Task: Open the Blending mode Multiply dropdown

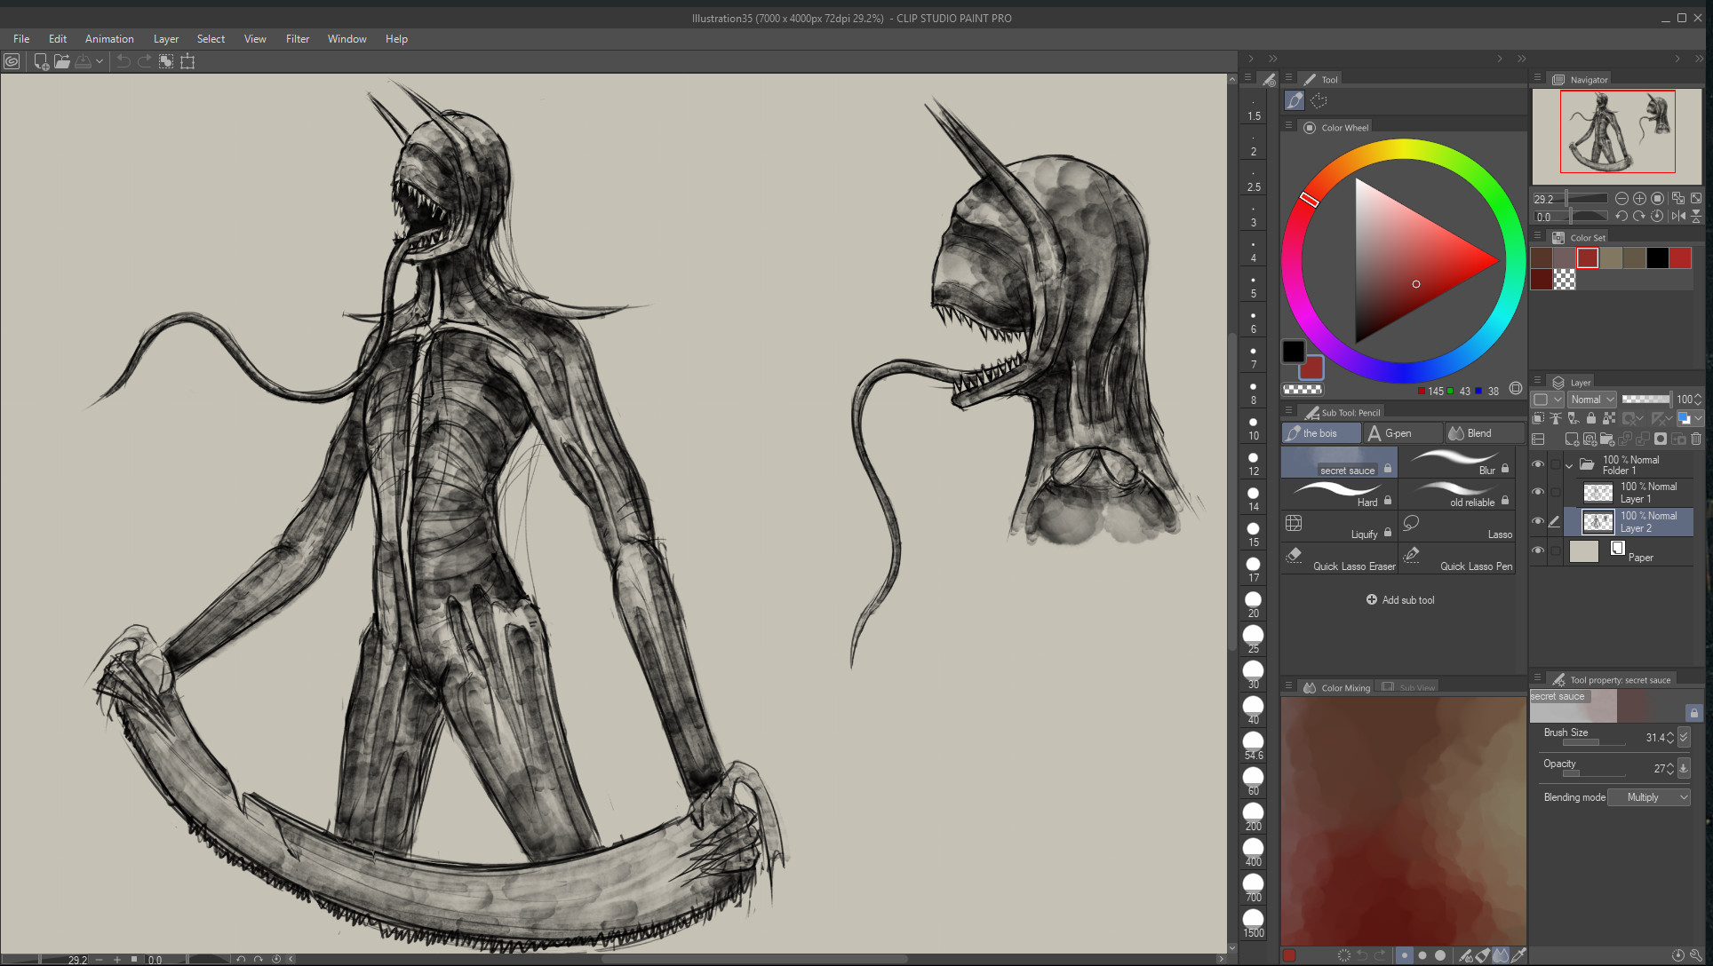Action: pos(1649,797)
